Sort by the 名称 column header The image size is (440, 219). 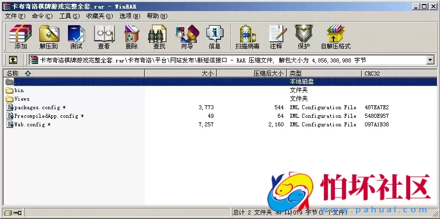[74, 74]
